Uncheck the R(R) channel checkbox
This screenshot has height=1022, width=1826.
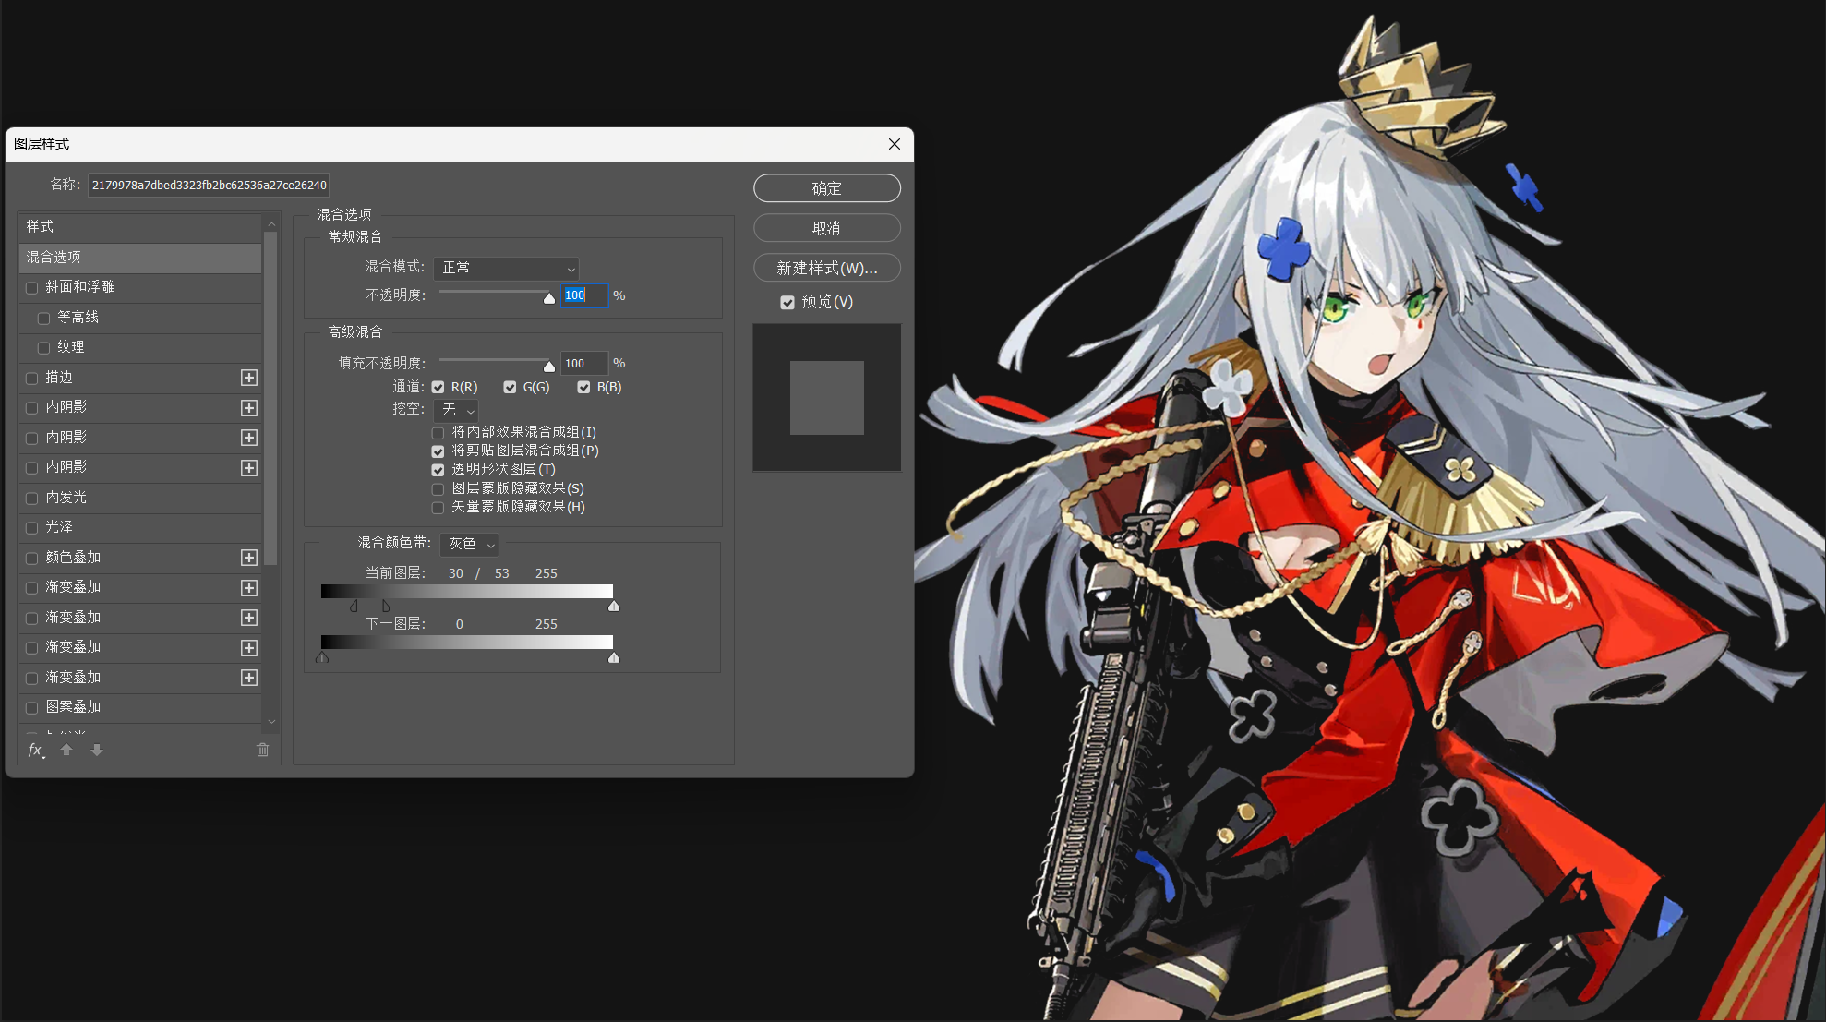(438, 388)
